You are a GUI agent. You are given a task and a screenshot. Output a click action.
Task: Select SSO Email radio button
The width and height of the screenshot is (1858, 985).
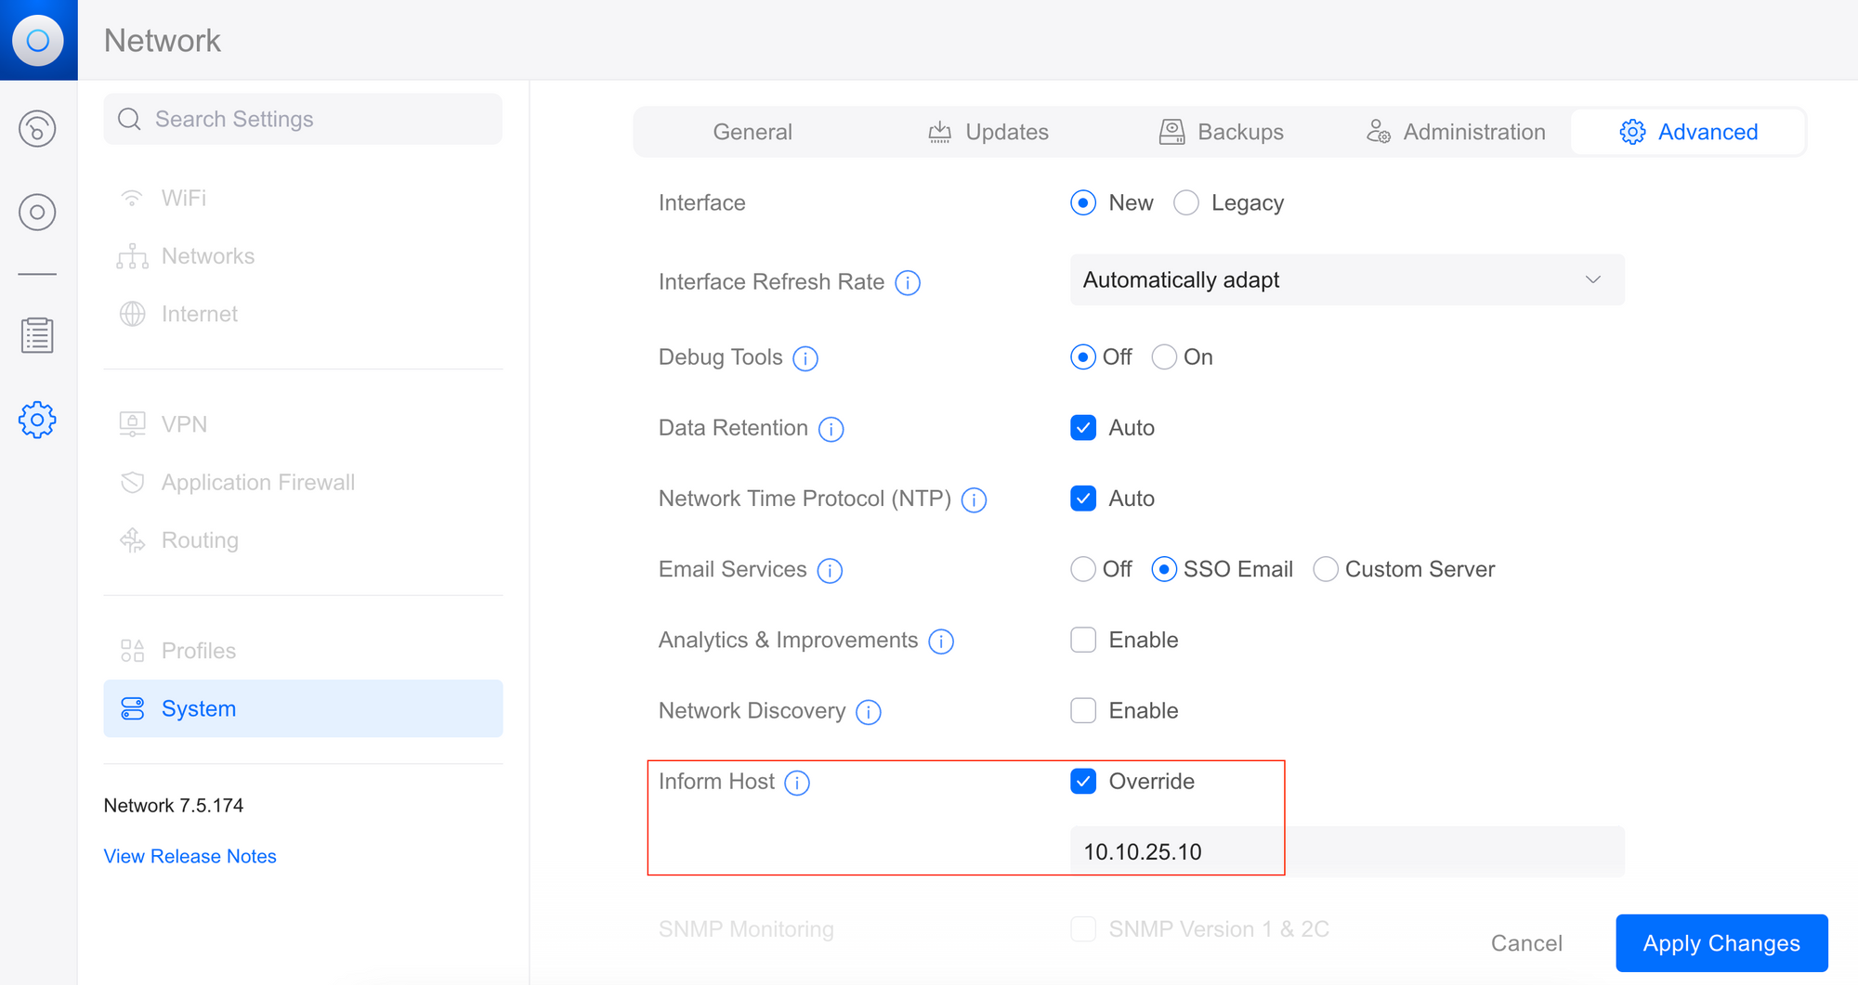coord(1164,569)
